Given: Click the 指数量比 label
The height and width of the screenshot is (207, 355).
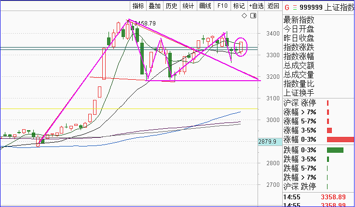Looking at the screenshot, I should 299,84.
